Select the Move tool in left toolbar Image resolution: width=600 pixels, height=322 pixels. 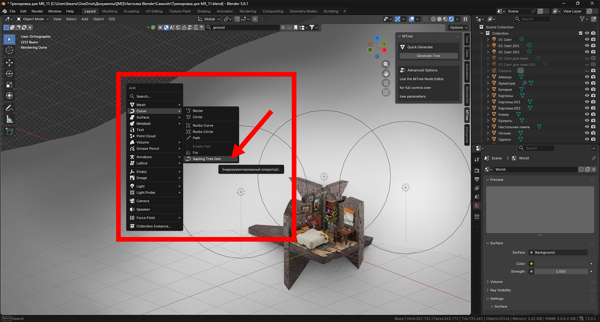pos(9,63)
